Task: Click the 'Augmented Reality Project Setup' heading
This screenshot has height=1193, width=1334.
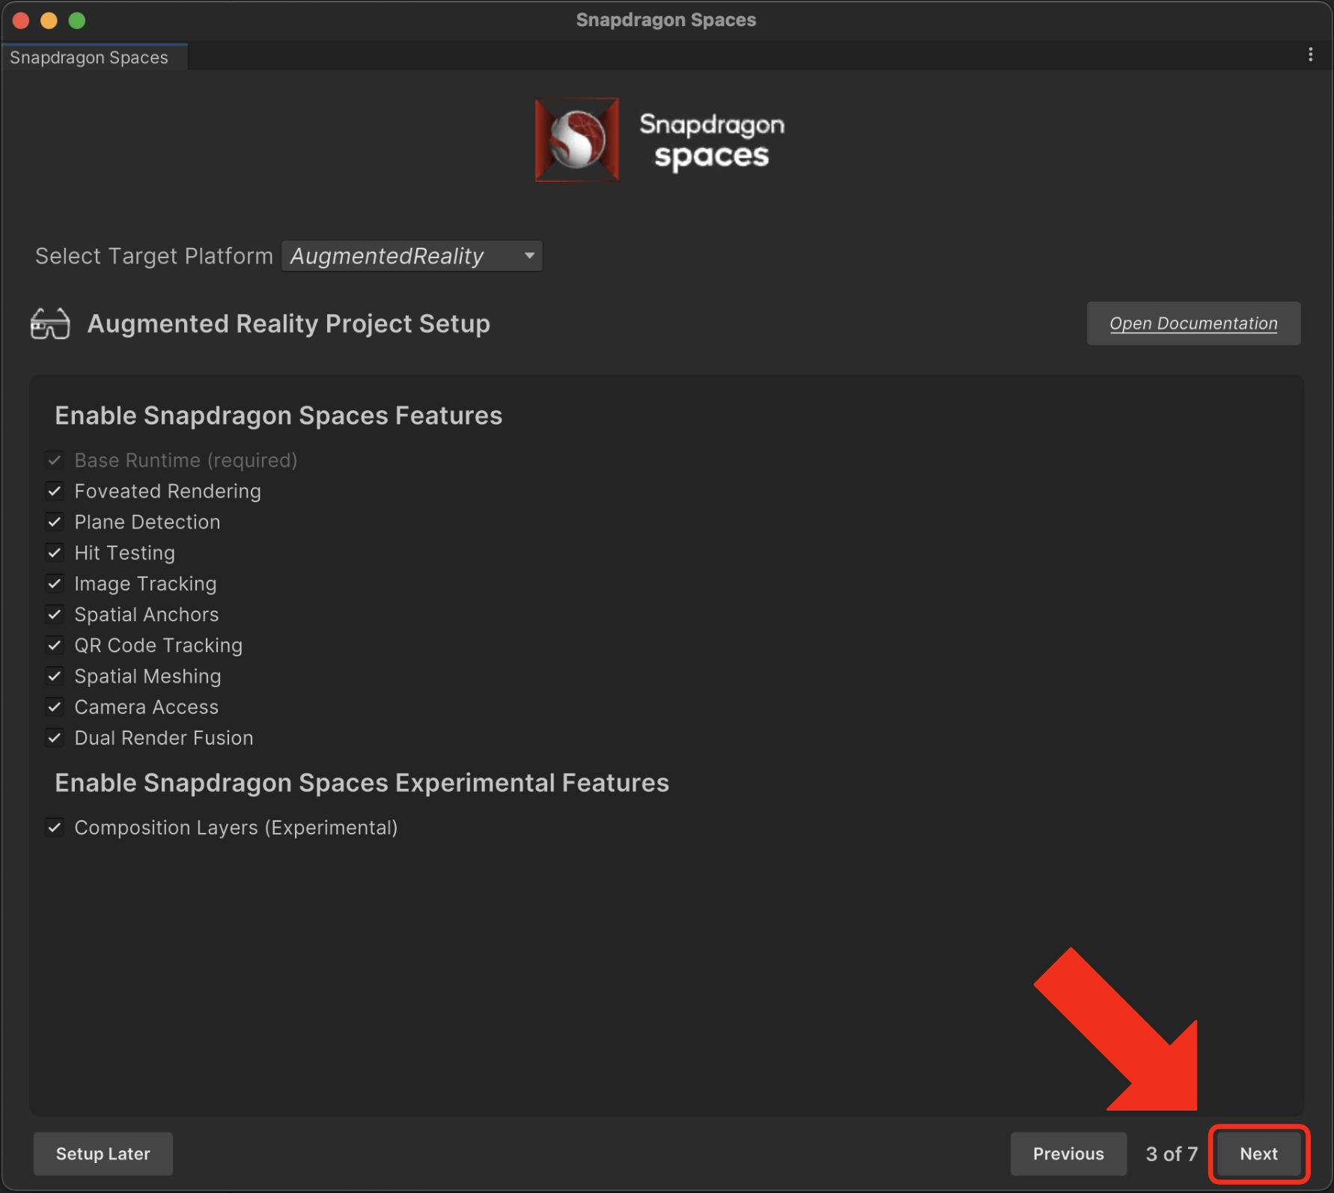Action: click(x=289, y=324)
